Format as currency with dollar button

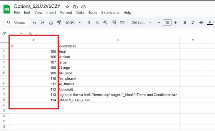click(89, 23)
